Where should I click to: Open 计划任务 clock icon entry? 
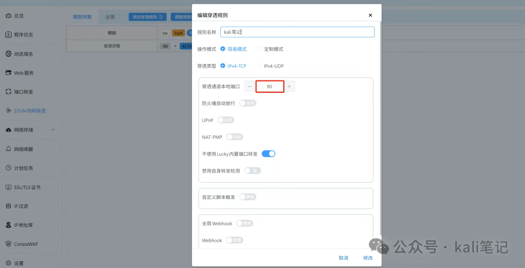tap(8, 168)
